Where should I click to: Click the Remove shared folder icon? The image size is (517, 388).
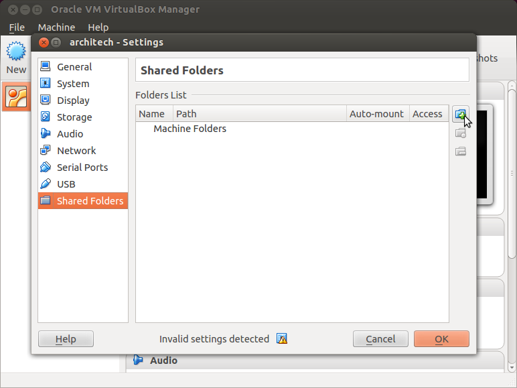pos(460,151)
